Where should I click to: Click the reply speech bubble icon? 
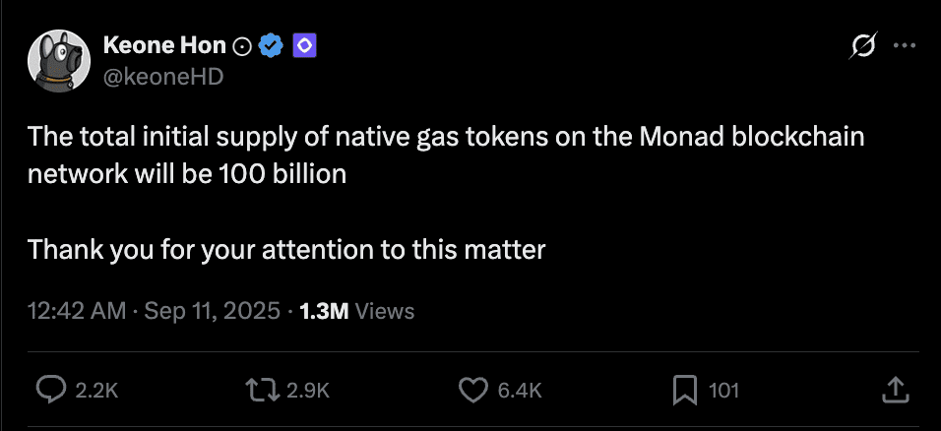(50, 391)
